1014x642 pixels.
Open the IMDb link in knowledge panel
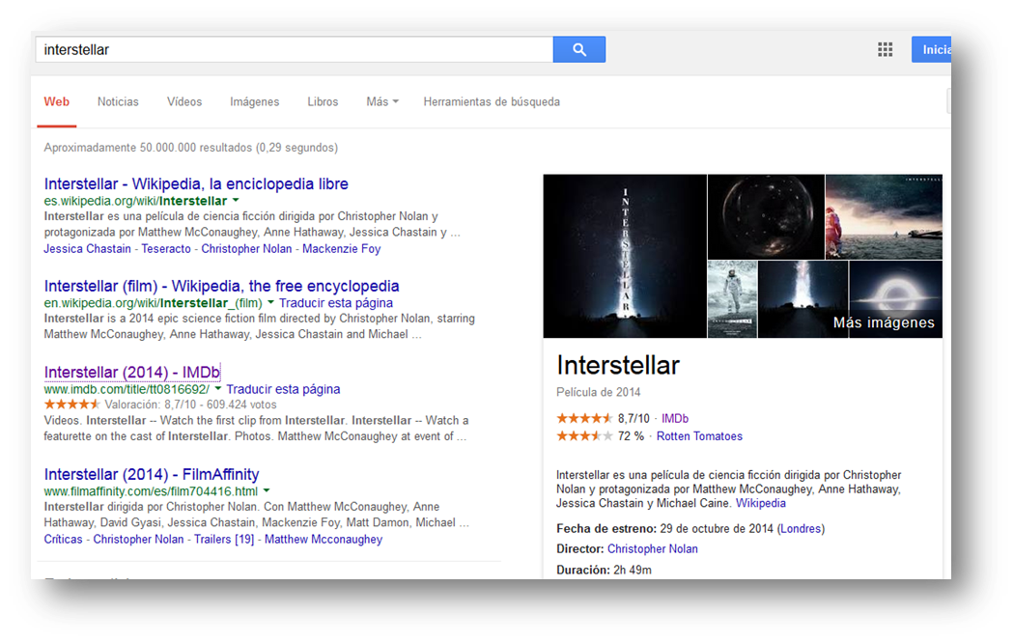click(674, 419)
